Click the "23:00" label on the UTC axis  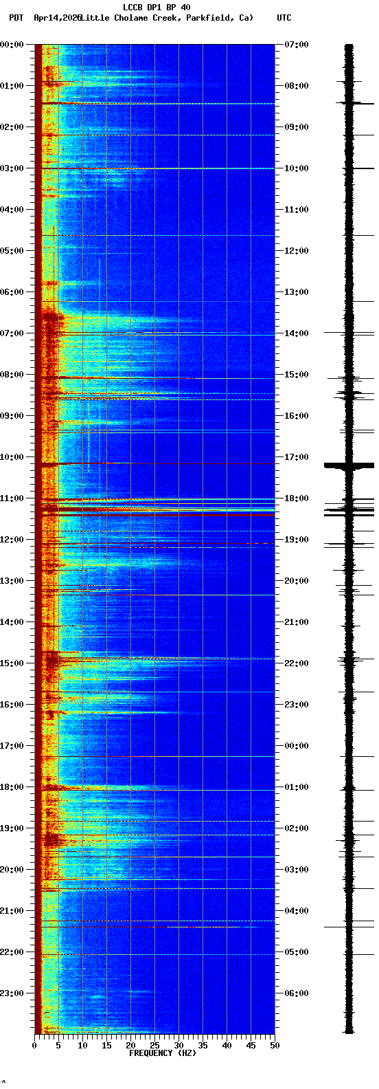(x=297, y=705)
